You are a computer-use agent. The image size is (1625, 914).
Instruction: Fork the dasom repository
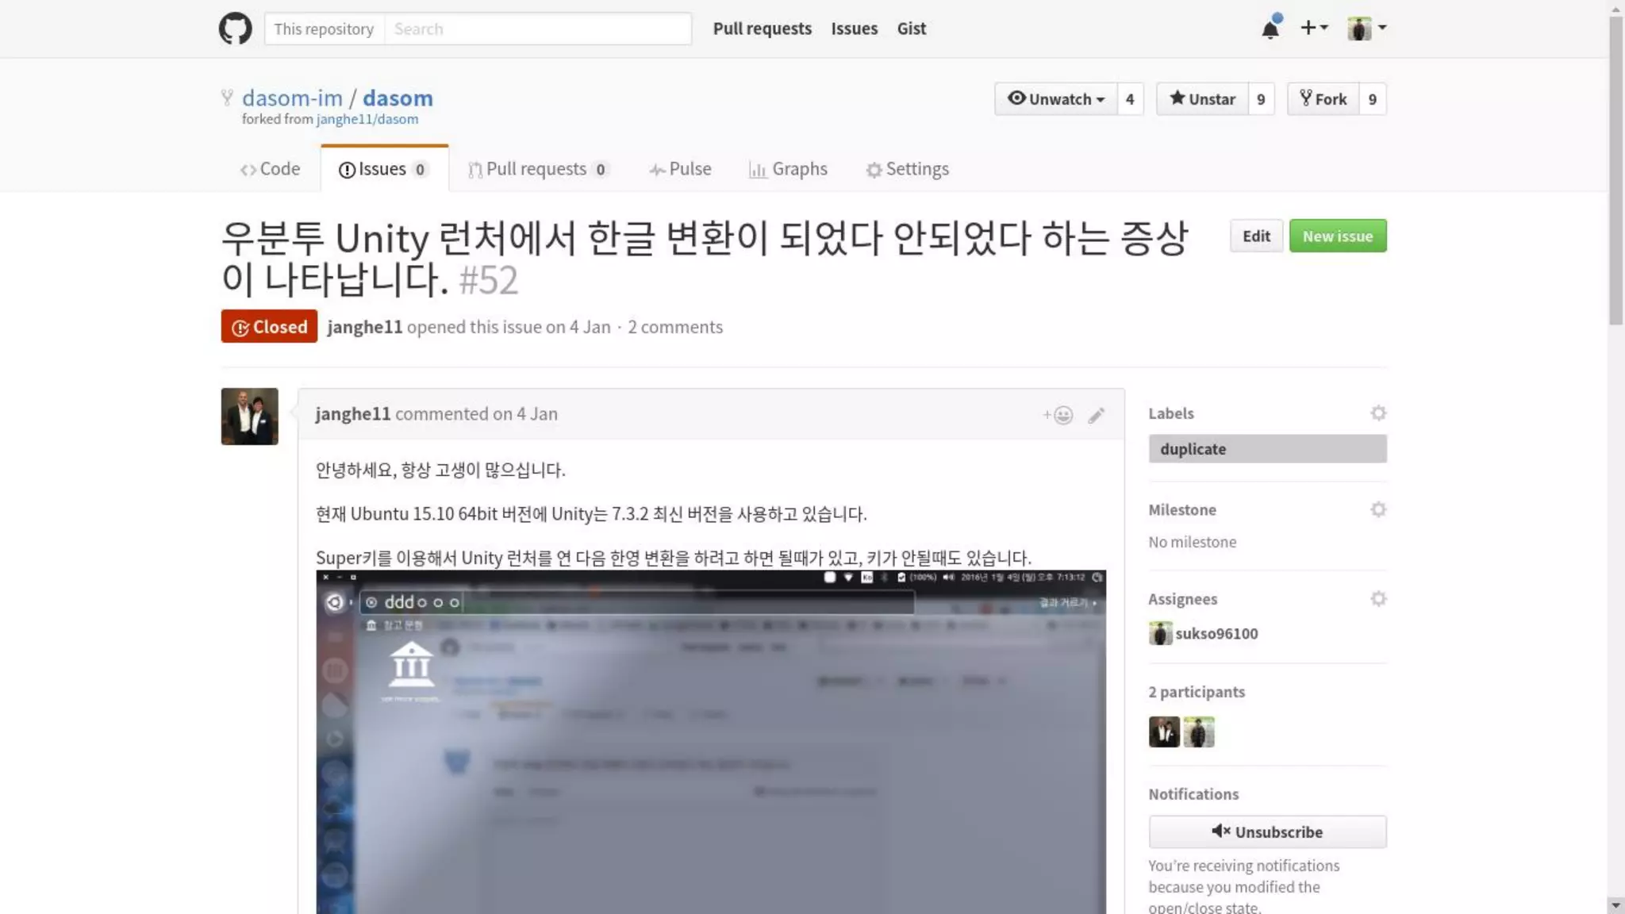[1323, 99]
